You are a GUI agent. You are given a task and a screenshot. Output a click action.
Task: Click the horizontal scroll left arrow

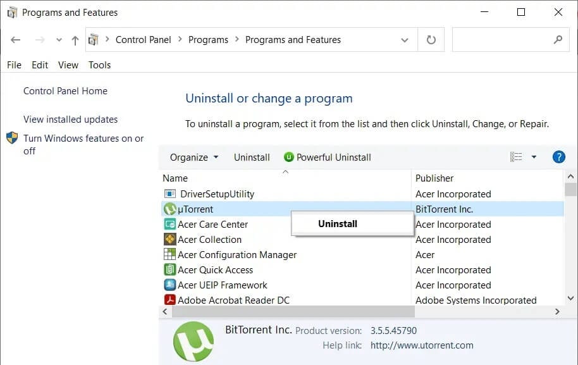click(x=165, y=311)
